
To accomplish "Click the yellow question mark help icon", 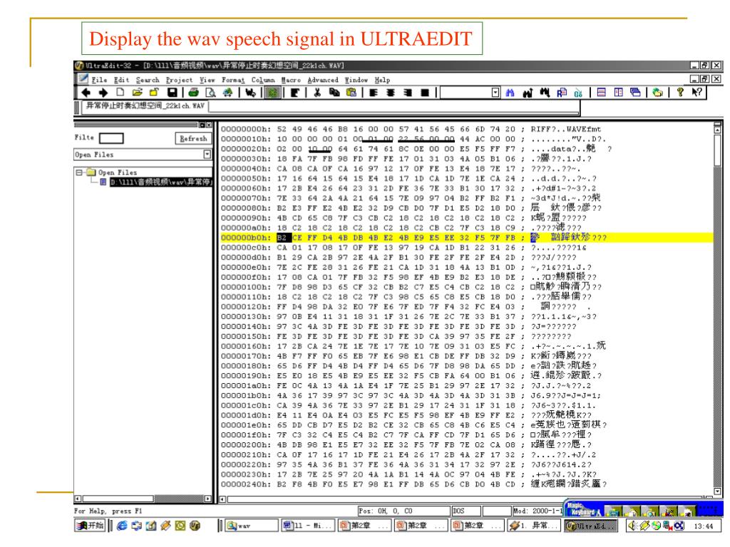I will pyautogui.click(x=680, y=93).
